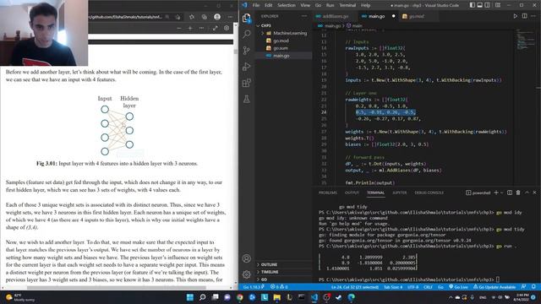This screenshot has width=541, height=304.
Task: Switch to the DEBUG CONSOLE tab
Action: click(x=429, y=193)
